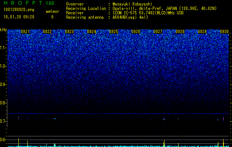Click the 1.1 frequency axis label

[3, 48]
